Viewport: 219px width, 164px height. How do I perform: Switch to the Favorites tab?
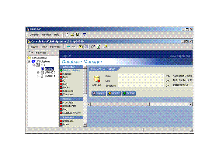pos(41,53)
